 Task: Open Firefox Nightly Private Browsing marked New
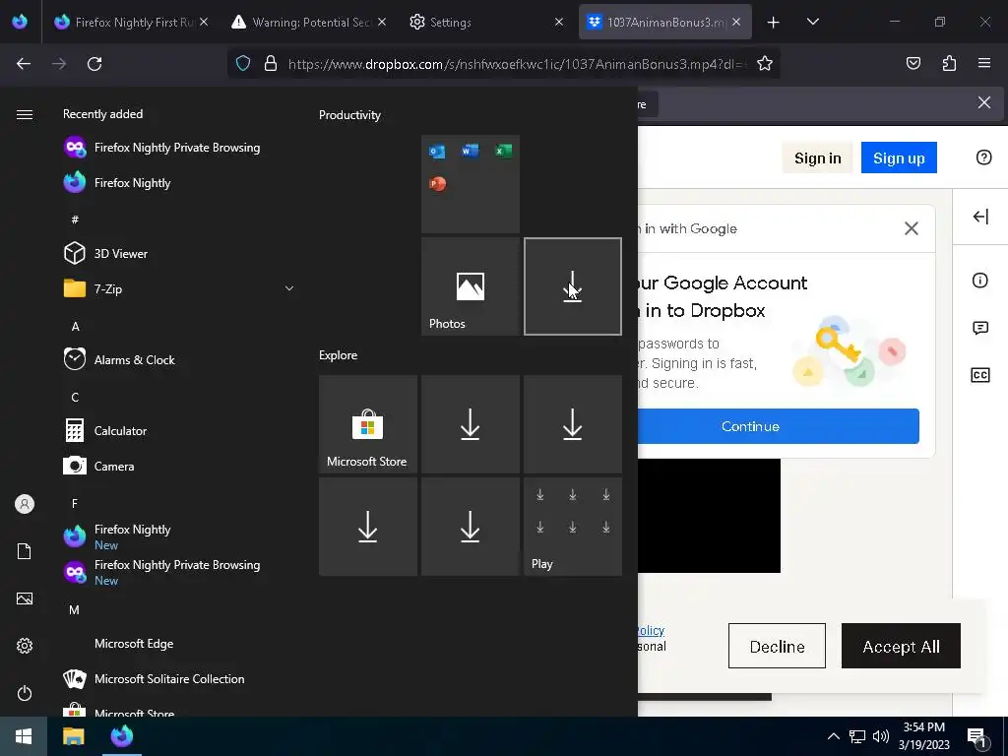coord(161,572)
